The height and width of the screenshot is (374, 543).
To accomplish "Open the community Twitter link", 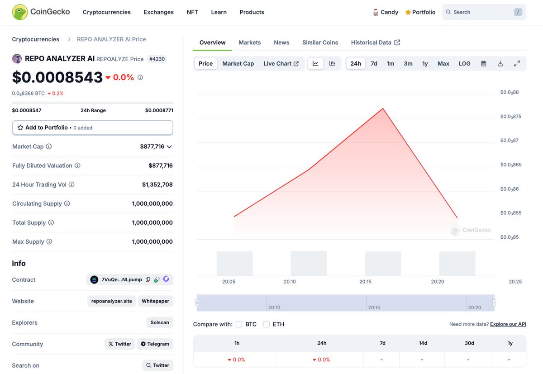I will coord(119,344).
